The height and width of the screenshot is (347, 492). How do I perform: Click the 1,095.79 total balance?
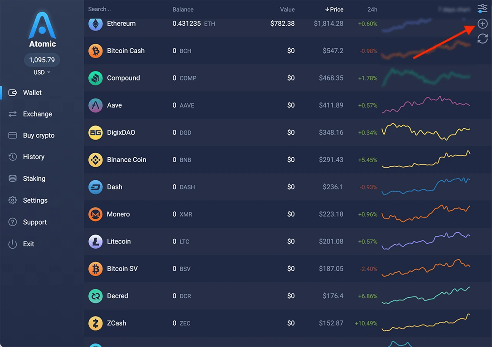42,60
